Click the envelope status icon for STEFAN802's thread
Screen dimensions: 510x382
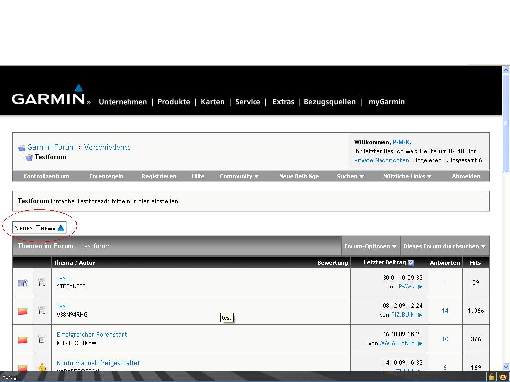23,283
